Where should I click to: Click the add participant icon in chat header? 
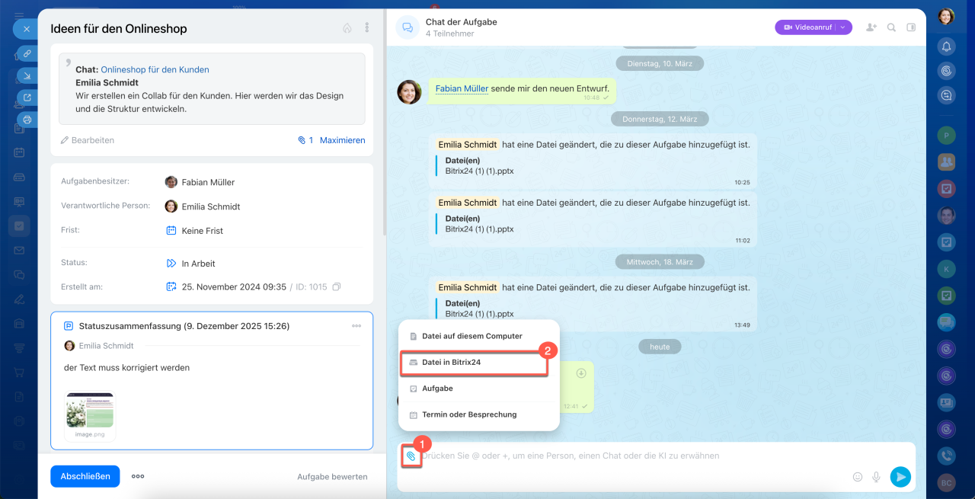click(871, 27)
